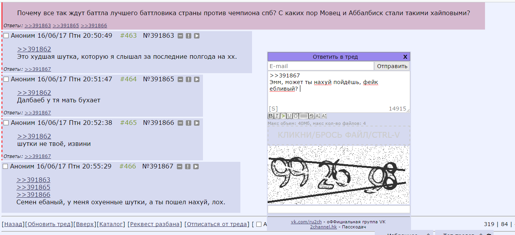Viewport: 515px width, 235px height.
Task: Close the Ответить в тред window
Action: coord(405,57)
